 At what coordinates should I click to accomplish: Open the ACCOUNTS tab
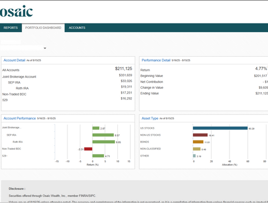77,28
